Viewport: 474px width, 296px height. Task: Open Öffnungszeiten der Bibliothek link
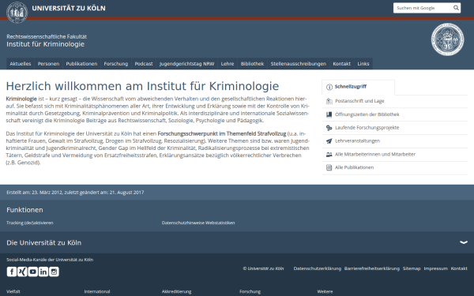(367, 114)
